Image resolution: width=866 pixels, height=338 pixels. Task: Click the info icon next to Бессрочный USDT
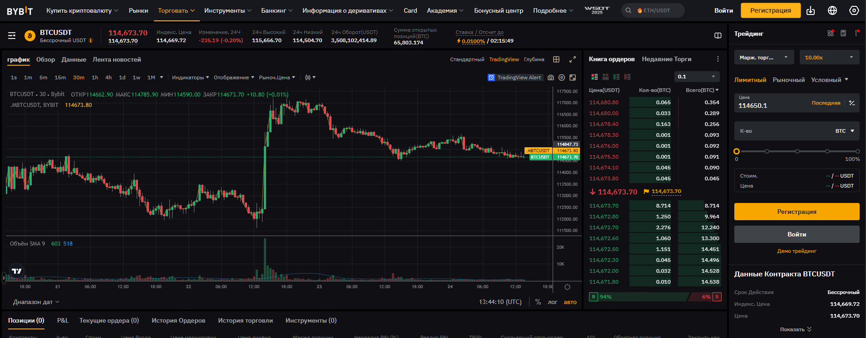(91, 40)
